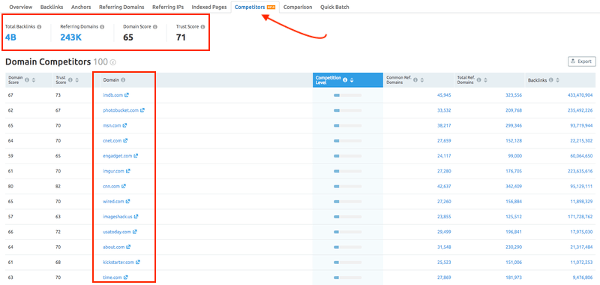Open backlinks value 9,476,806 for time.com

[583, 277]
